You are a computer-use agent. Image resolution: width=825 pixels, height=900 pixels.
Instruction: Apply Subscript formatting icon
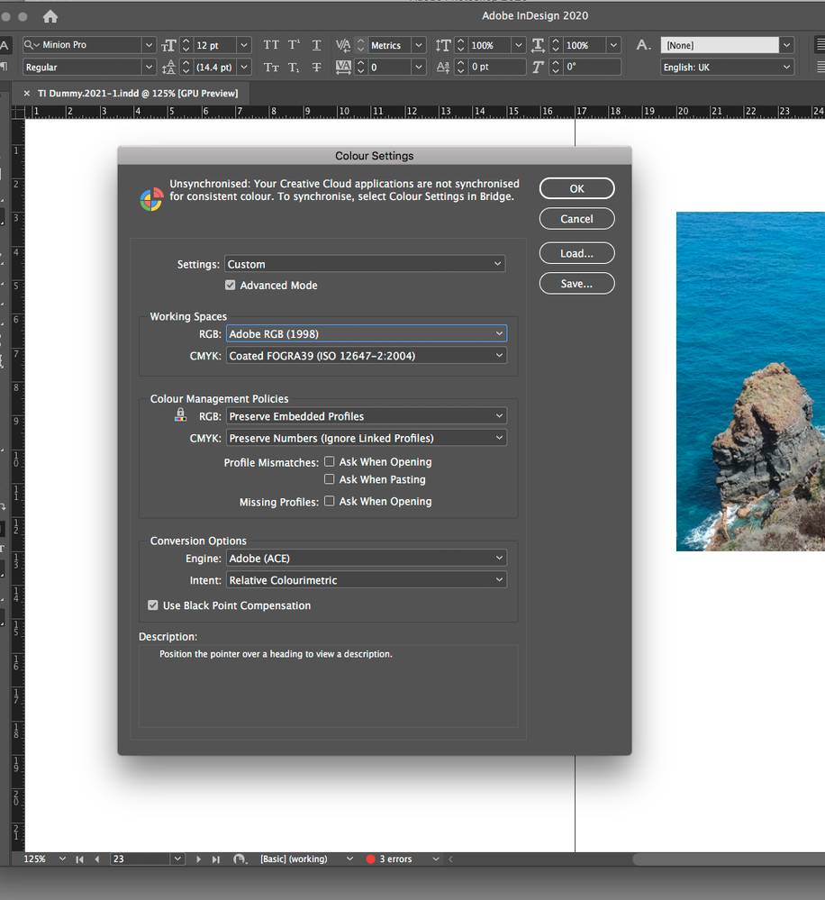(294, 68)
